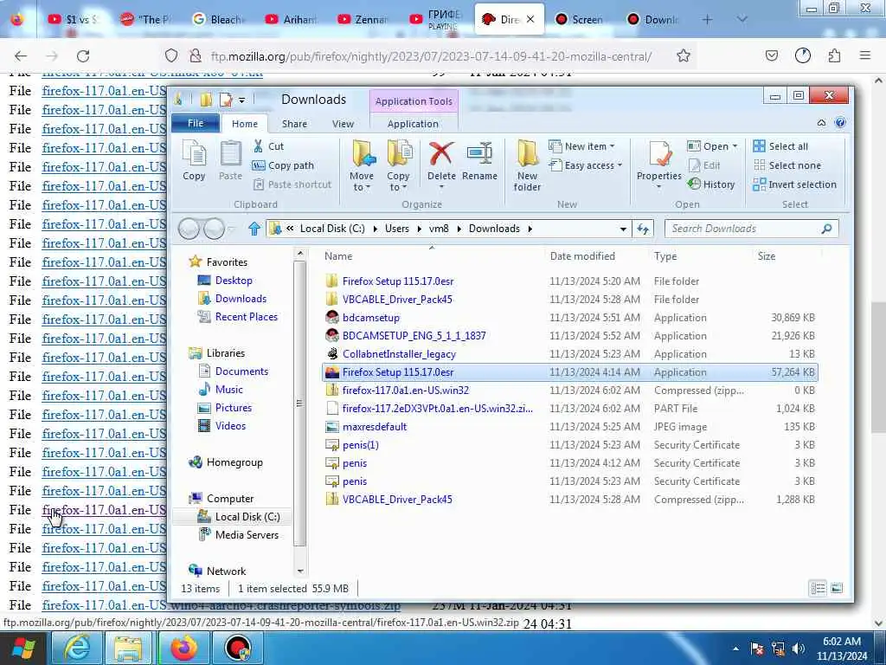This screenshot has height=665, width=886.
Task: Click the Firefox URL address field
Action: [x=431, y=56]
